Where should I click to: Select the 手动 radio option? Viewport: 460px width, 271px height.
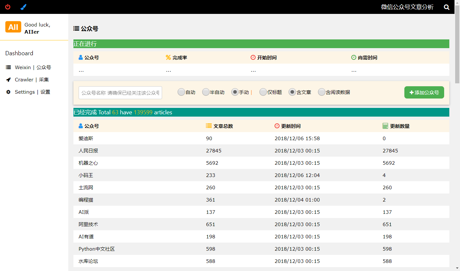coord(235,92)
